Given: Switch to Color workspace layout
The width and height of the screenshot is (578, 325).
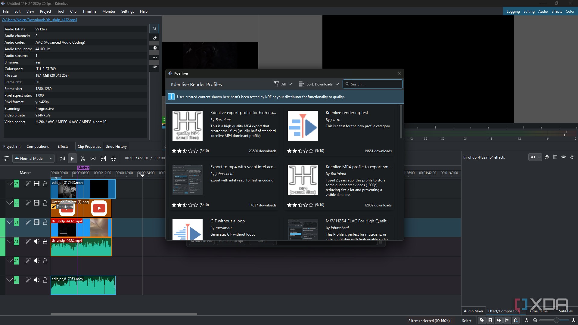Looking at the screenshot, I should tap(570, 11).
